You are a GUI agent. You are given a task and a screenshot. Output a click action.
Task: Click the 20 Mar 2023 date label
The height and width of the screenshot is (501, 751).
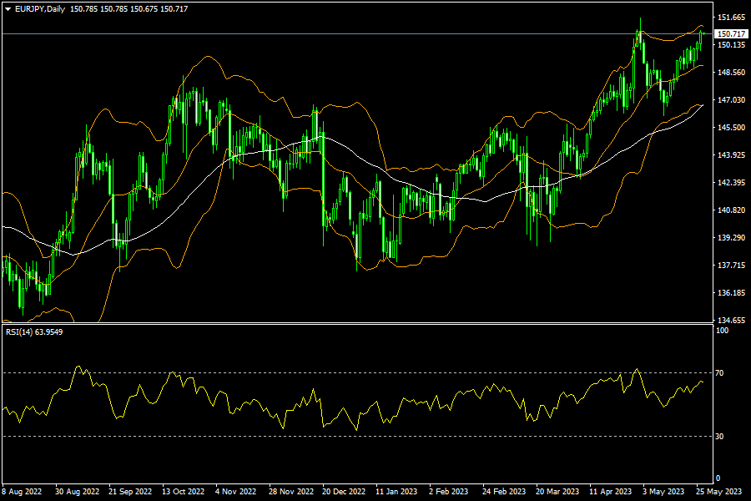coord(557,492)
